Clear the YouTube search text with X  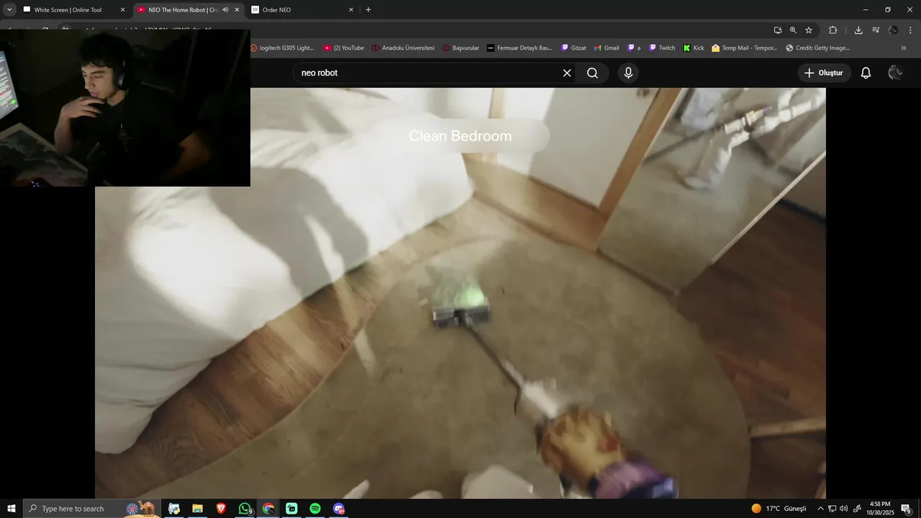point(567,73)
